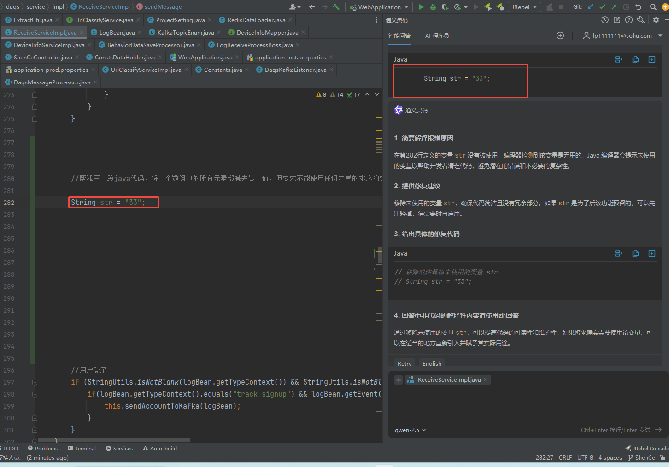
Task: Commit changes via green Git checkmark
Action: click(x=602, y=7)
